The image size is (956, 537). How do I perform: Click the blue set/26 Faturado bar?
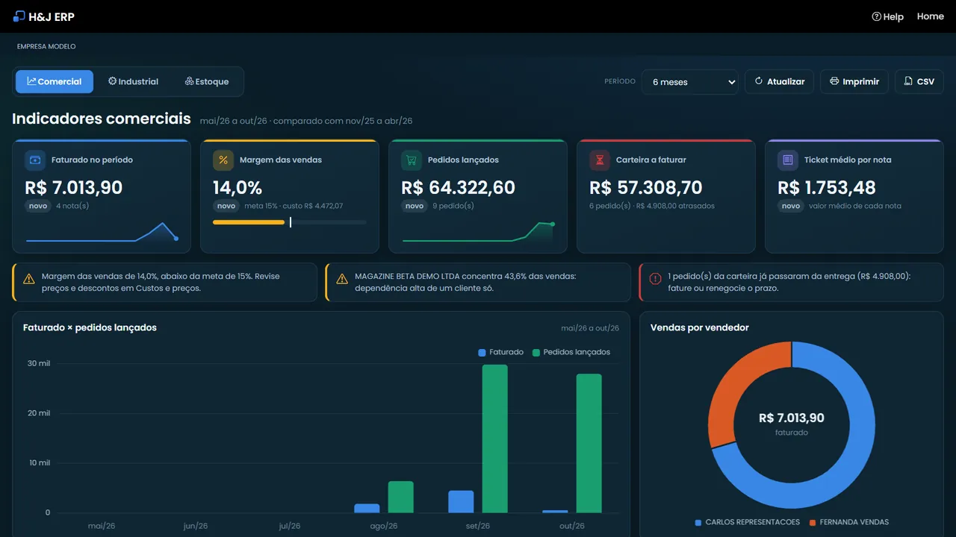[461, 502]
